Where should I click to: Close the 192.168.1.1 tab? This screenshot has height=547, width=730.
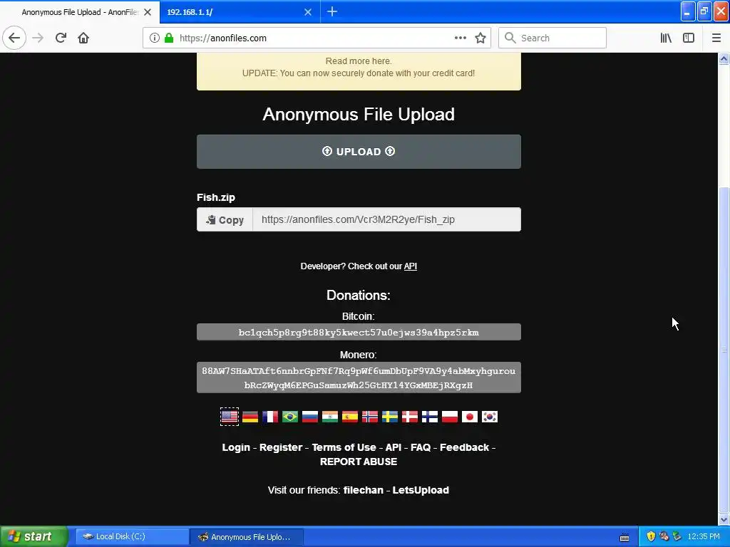[x=308, y=12]
